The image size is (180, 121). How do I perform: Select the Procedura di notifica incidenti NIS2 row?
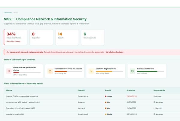click(x=92, y=108)
